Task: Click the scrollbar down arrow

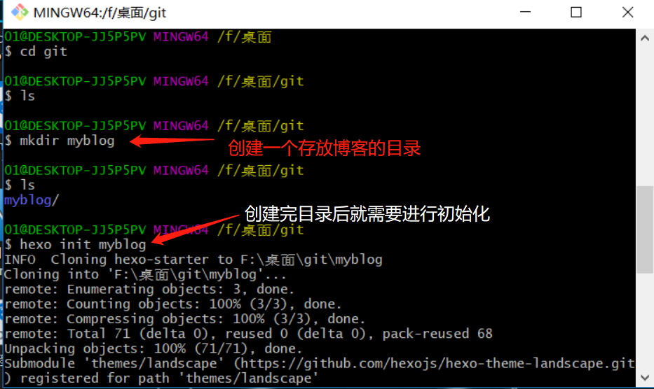Action: [645, 378]
